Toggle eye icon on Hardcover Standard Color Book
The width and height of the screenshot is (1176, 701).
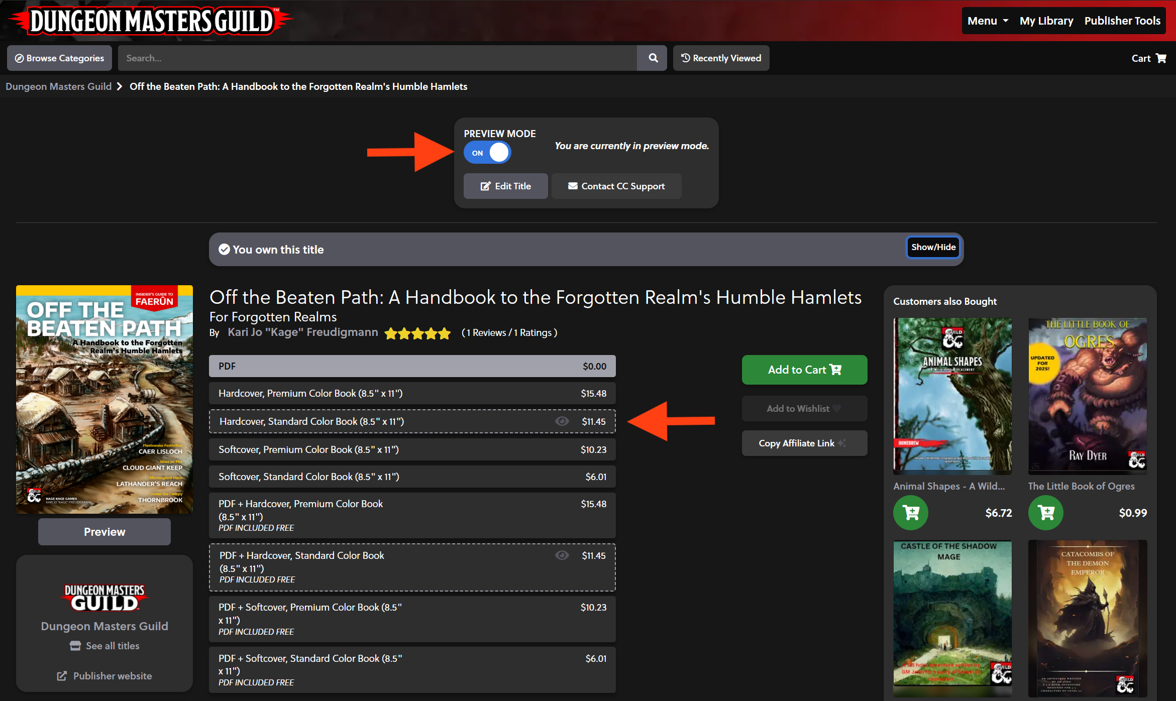pyautogui.click(x=562, y=421)
